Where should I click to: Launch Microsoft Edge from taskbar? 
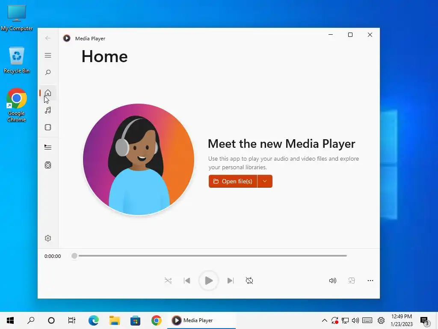93,320
